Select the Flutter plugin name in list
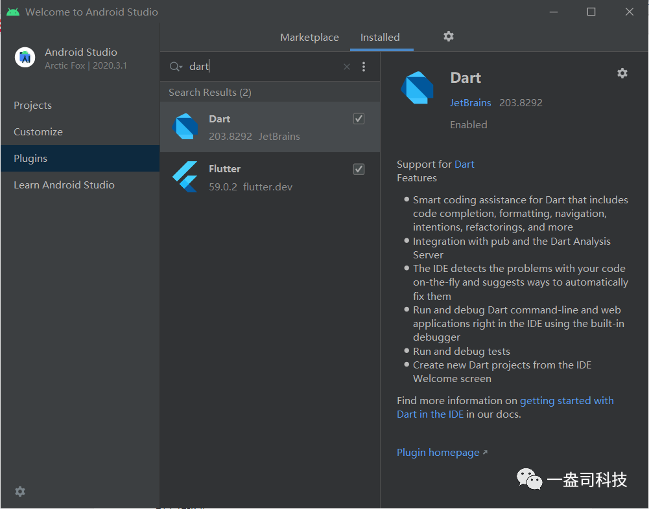This screenshot has width=649, height=509. 224,169
